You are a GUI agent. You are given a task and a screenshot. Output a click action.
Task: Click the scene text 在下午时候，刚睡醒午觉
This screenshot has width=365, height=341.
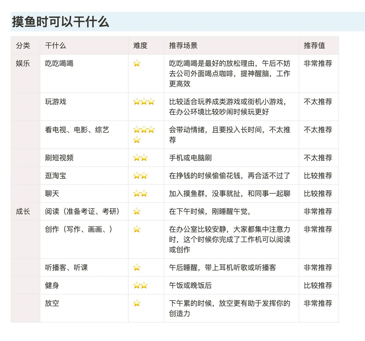point(210,211)
